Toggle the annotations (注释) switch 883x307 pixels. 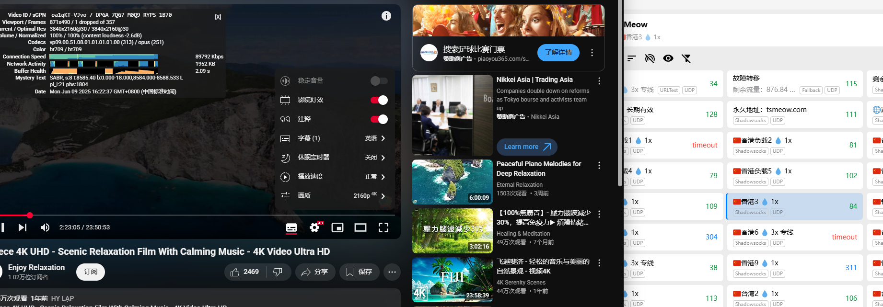point(379,119)
